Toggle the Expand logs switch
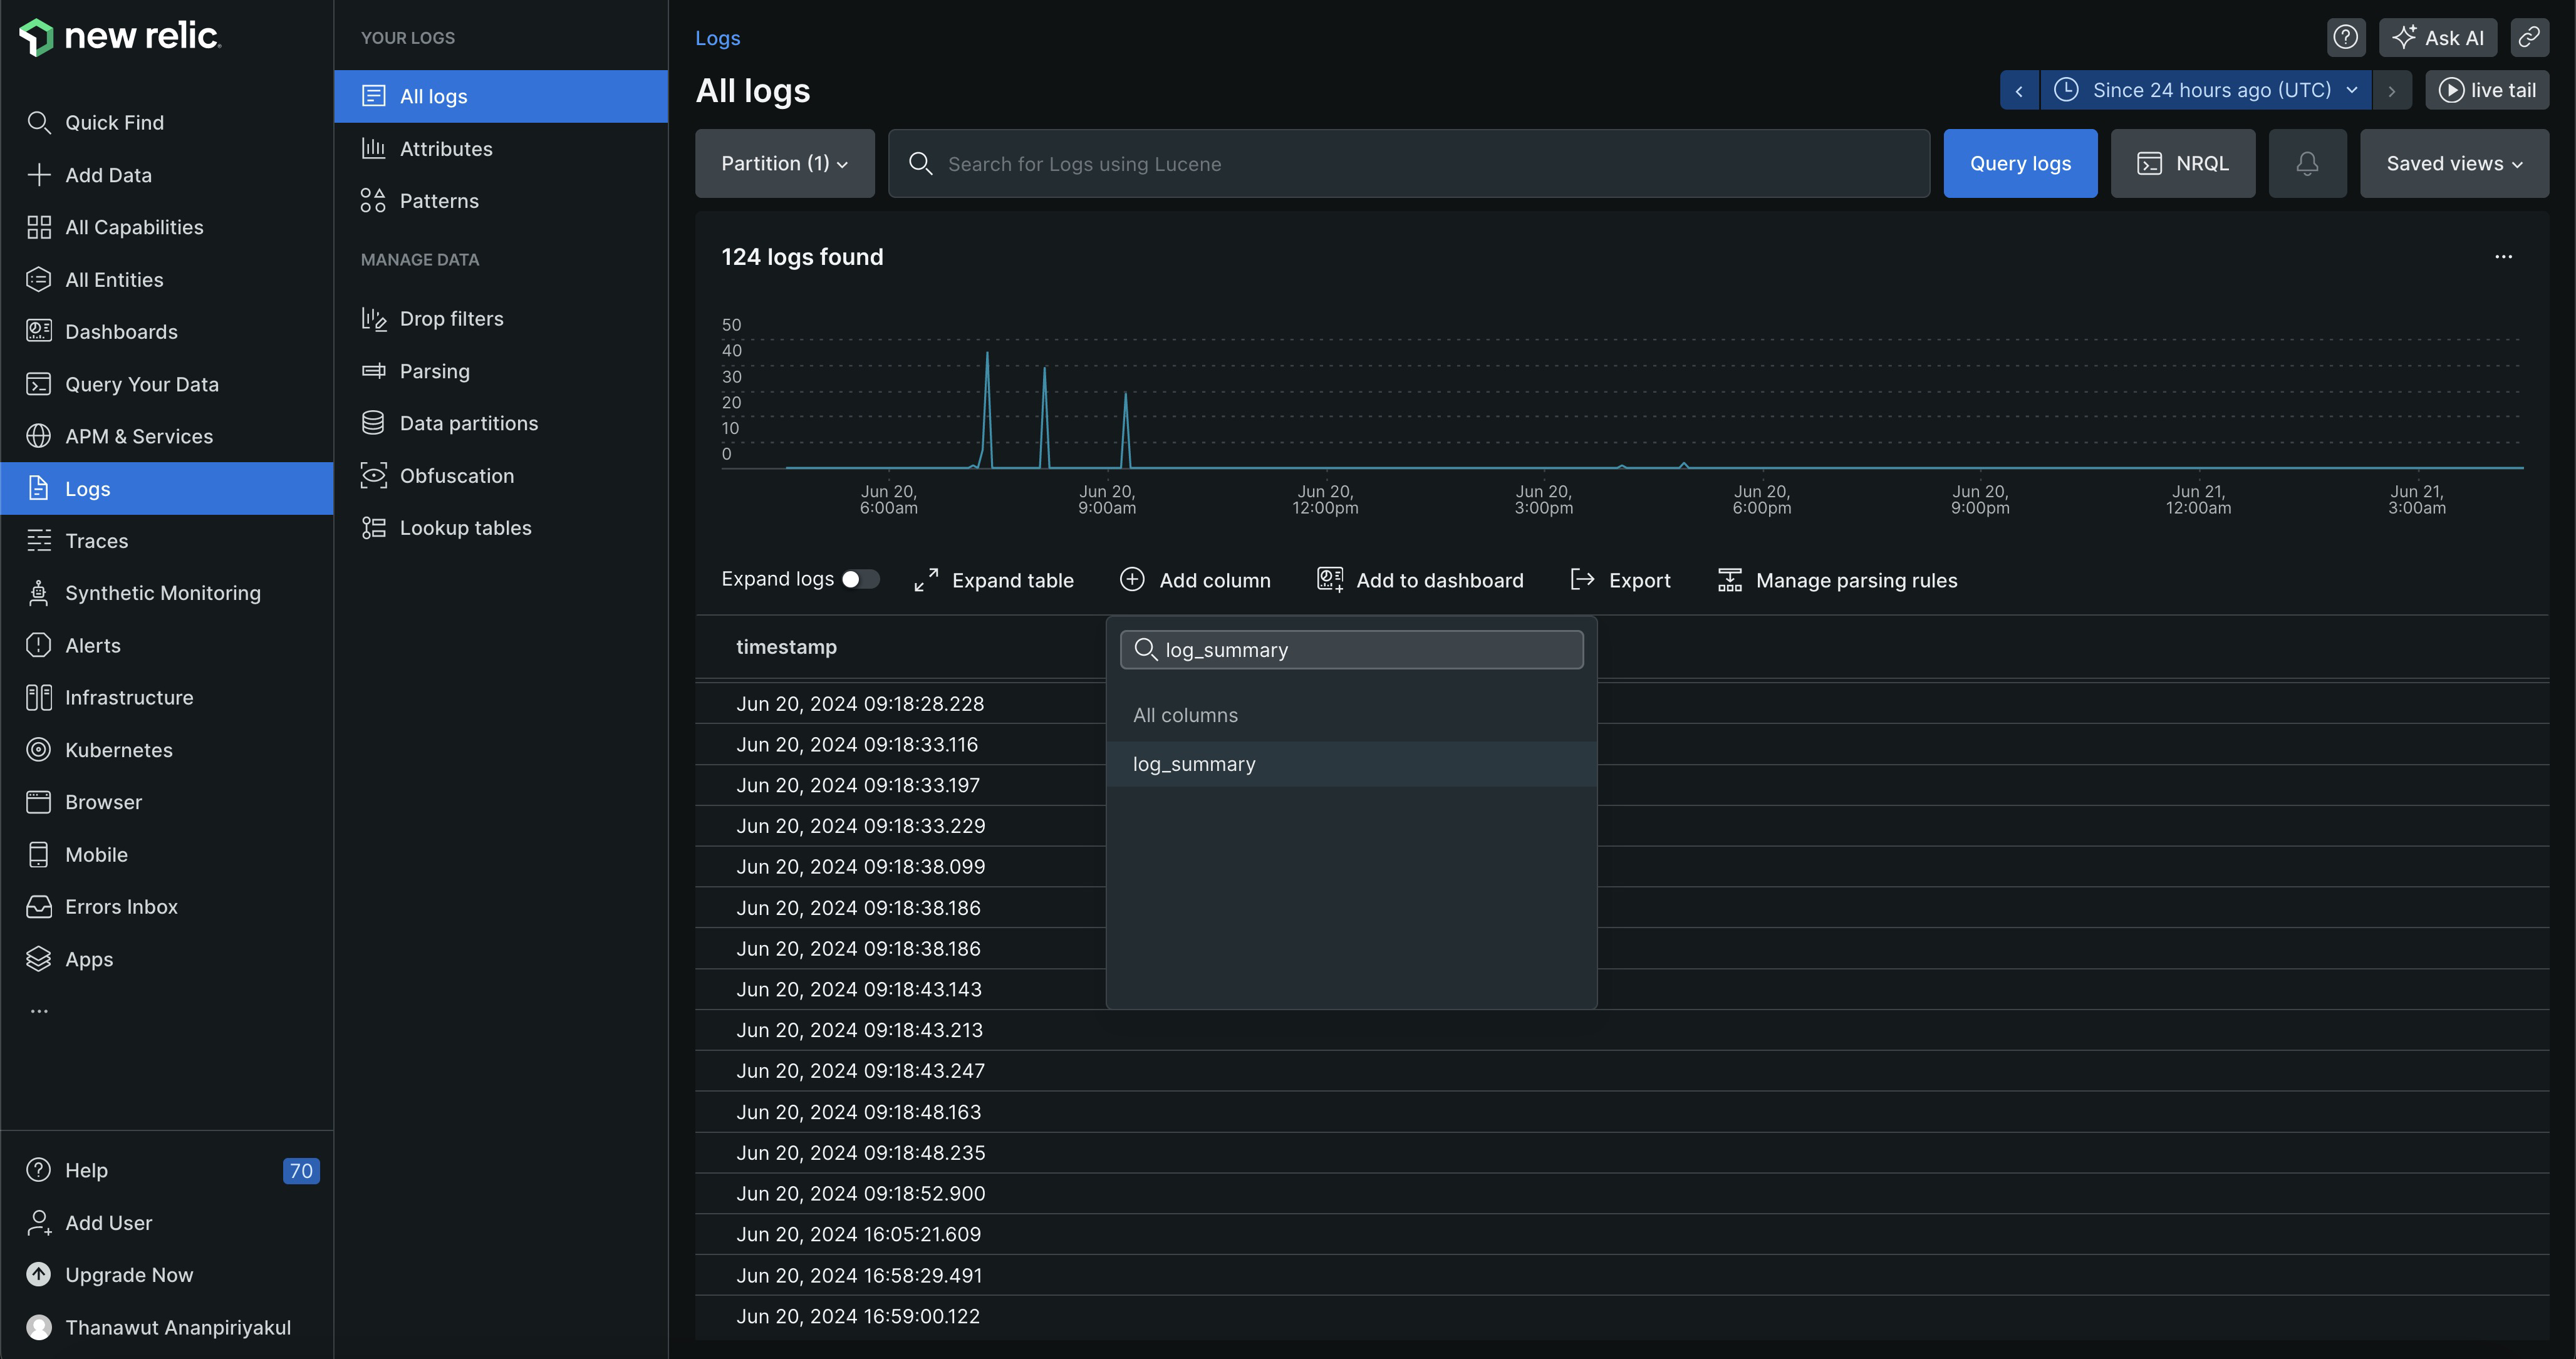 (x=860, y=579)
